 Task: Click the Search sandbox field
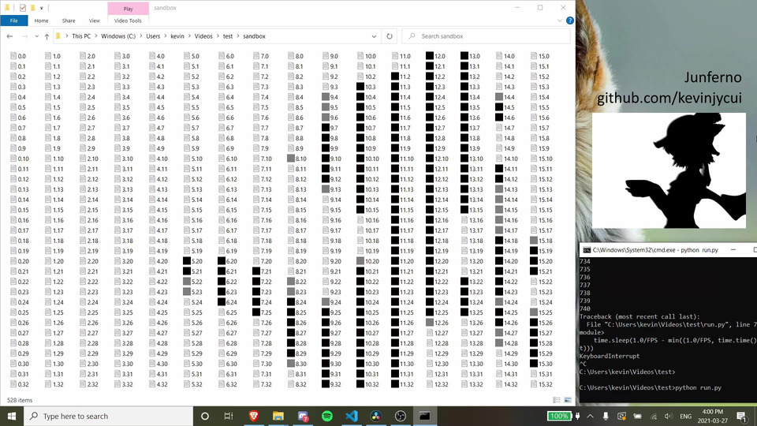click(x=486, y=36)
